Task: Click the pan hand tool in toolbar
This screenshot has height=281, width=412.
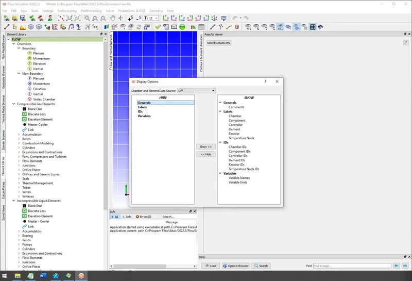Action: point(112,18)
